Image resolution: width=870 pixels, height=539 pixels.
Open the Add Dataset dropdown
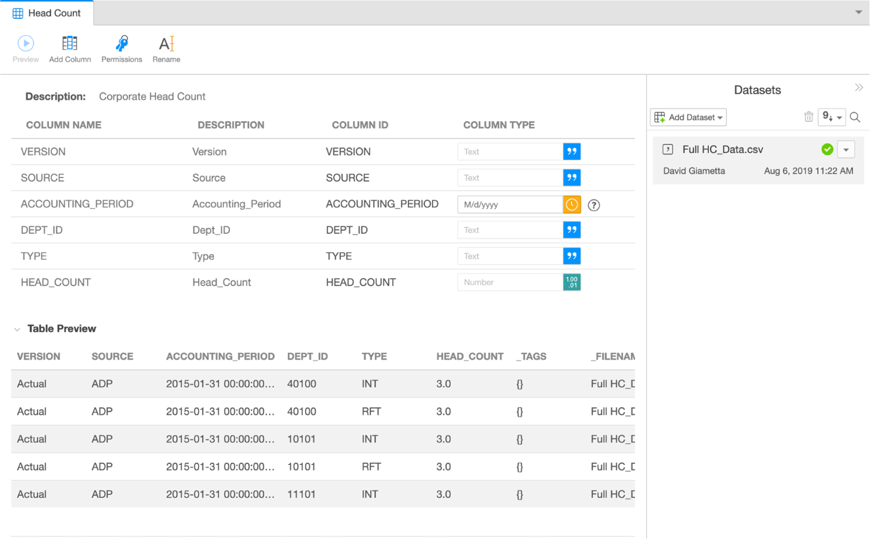point(688,117)
